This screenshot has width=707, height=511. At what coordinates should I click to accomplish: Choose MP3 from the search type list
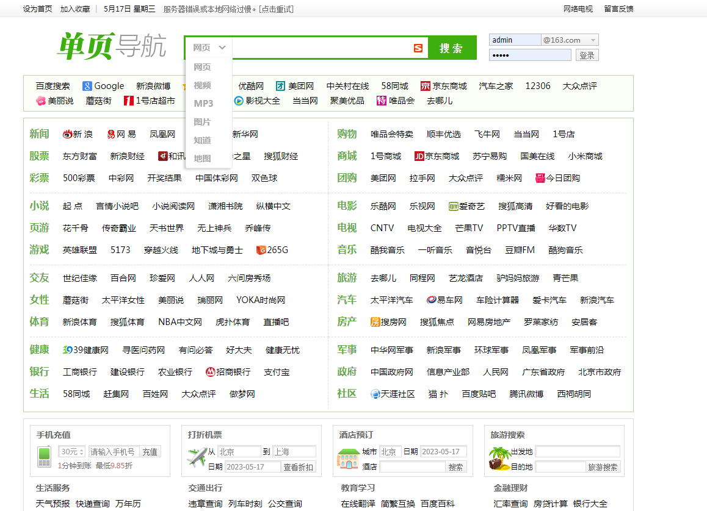click(x=203, y=104)
